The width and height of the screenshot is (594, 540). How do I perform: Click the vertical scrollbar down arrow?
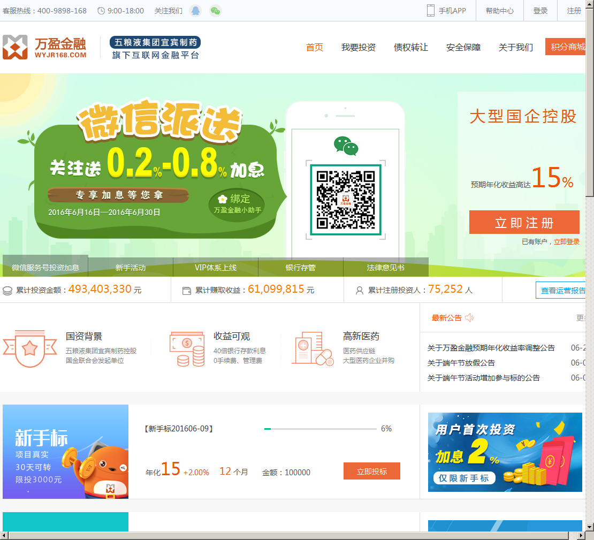590,527
